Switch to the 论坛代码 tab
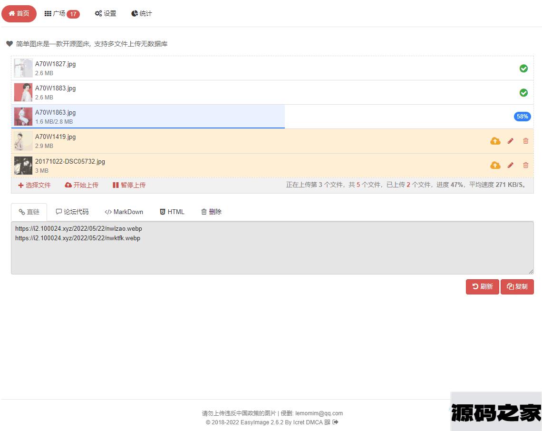 (x=72, y=212)
